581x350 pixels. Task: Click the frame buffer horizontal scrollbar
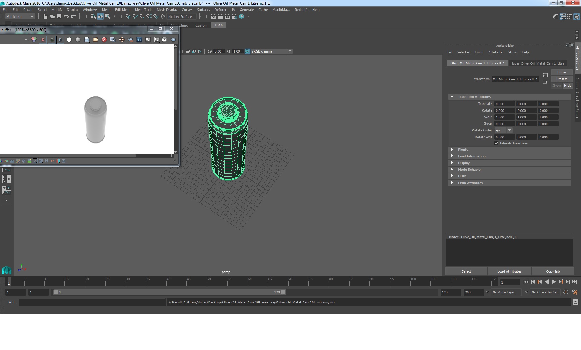pos(68,156)
